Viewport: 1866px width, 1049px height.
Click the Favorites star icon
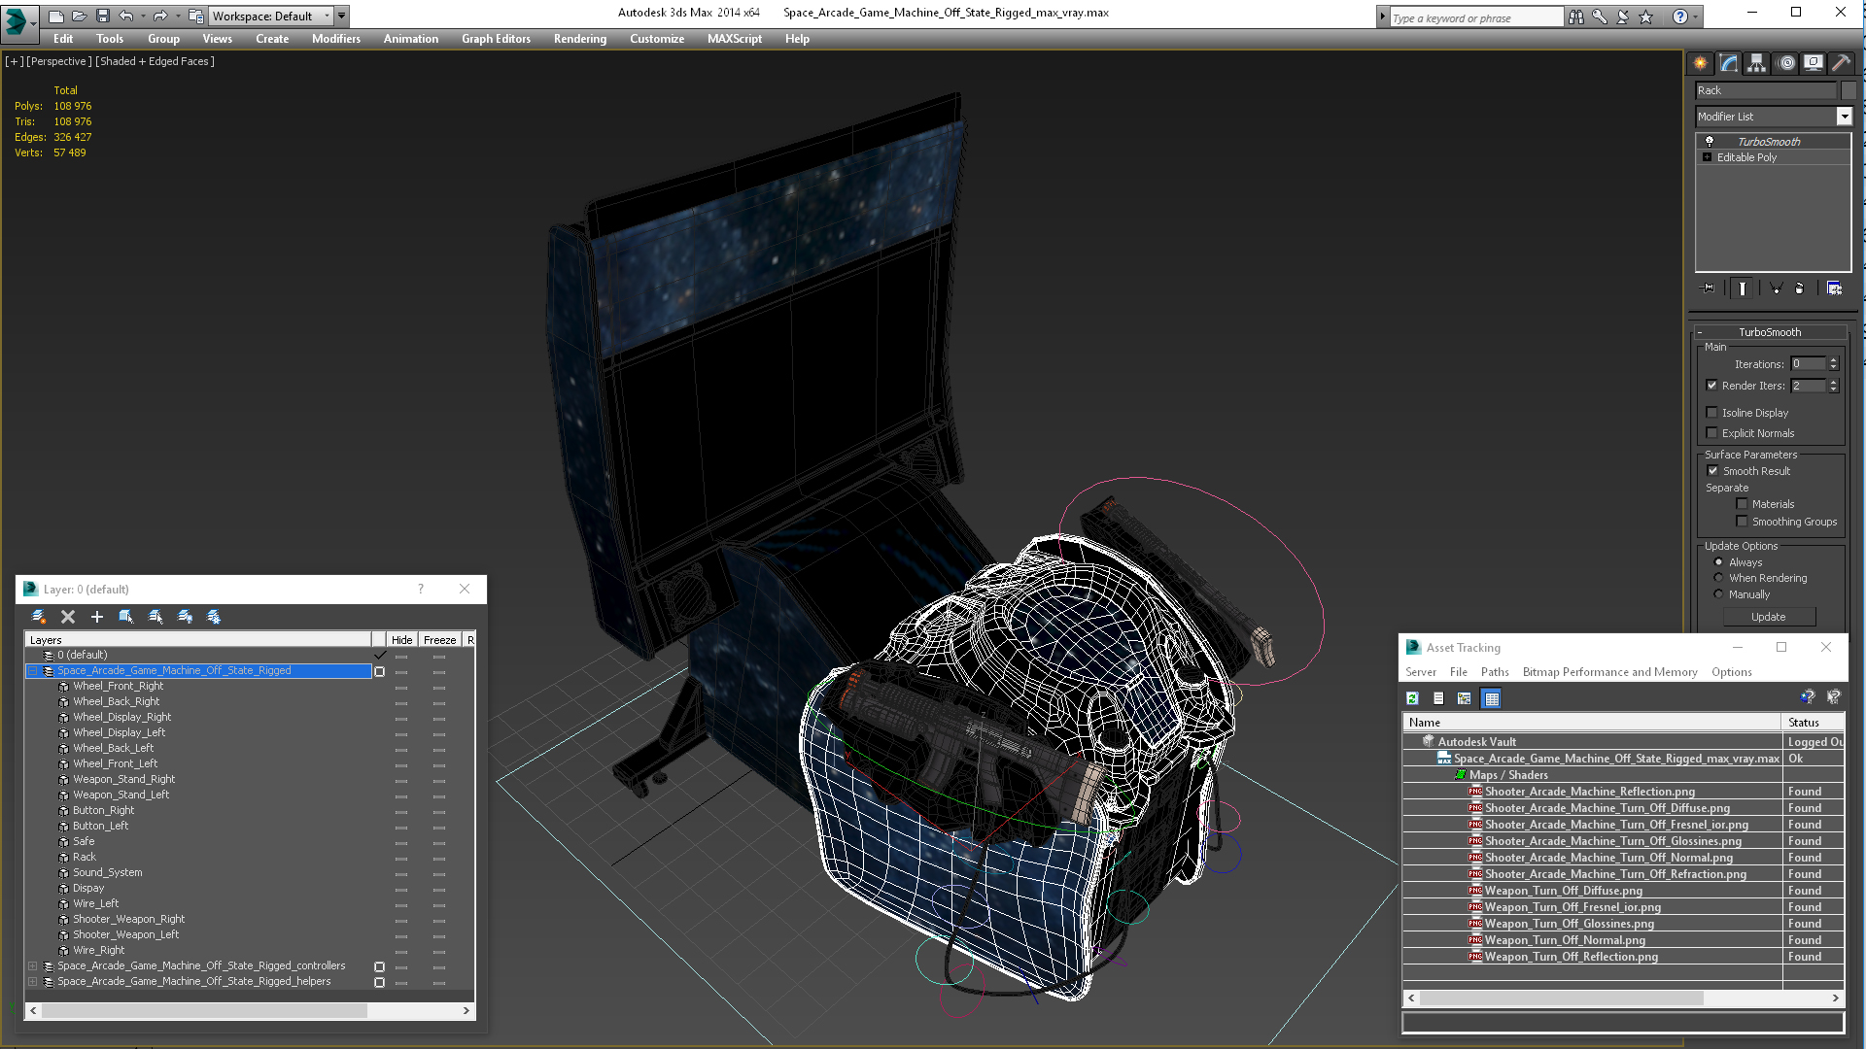tap(1645, 17)
